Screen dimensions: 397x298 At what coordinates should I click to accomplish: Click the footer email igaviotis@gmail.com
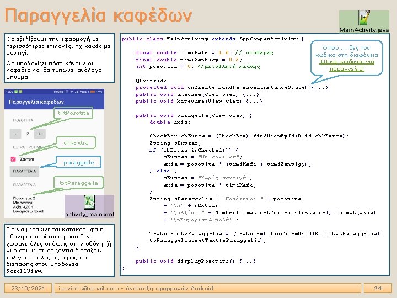coord(88,288)
